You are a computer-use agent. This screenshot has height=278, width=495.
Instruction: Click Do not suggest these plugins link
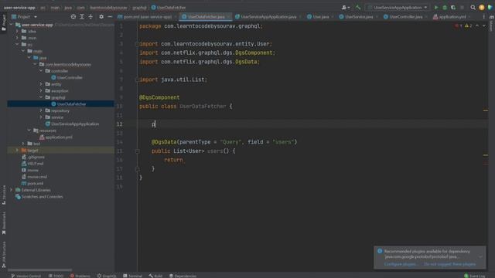(x=449, y=264)
